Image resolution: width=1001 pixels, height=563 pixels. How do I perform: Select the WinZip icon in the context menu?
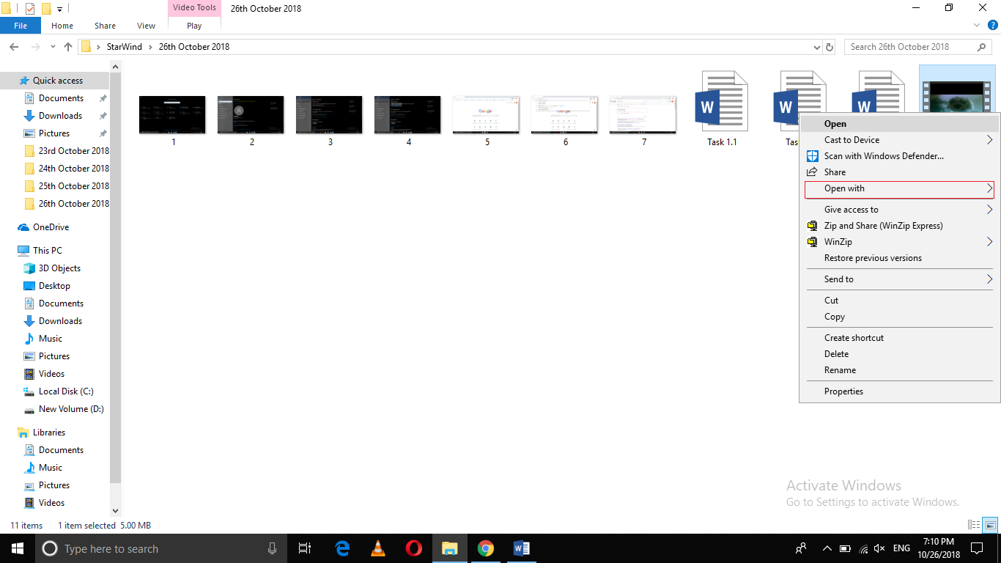[812, 241]
